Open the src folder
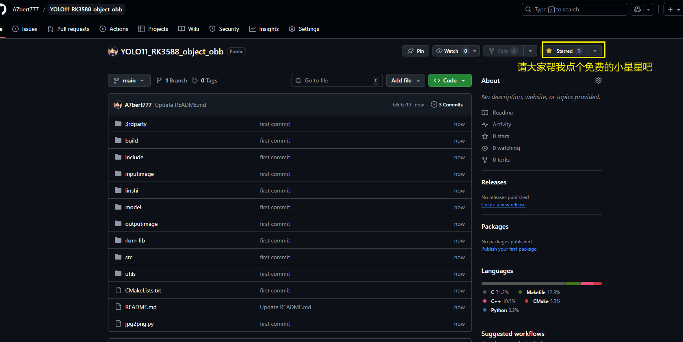The width and height of the screenshot is (683, 342). pyautogui.click(x=129, y=257)
